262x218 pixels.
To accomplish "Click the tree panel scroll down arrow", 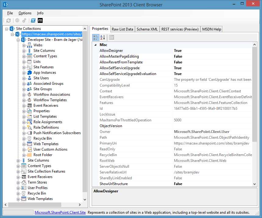I will coord(85,200).
